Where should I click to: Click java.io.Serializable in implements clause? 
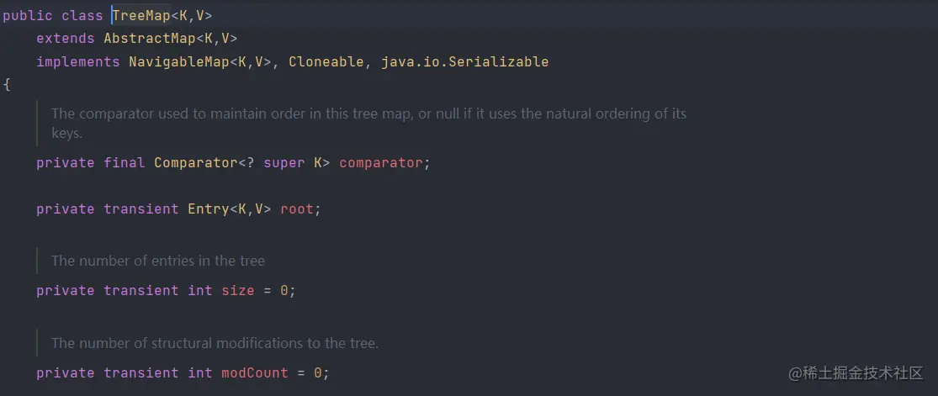coord(465,61)
